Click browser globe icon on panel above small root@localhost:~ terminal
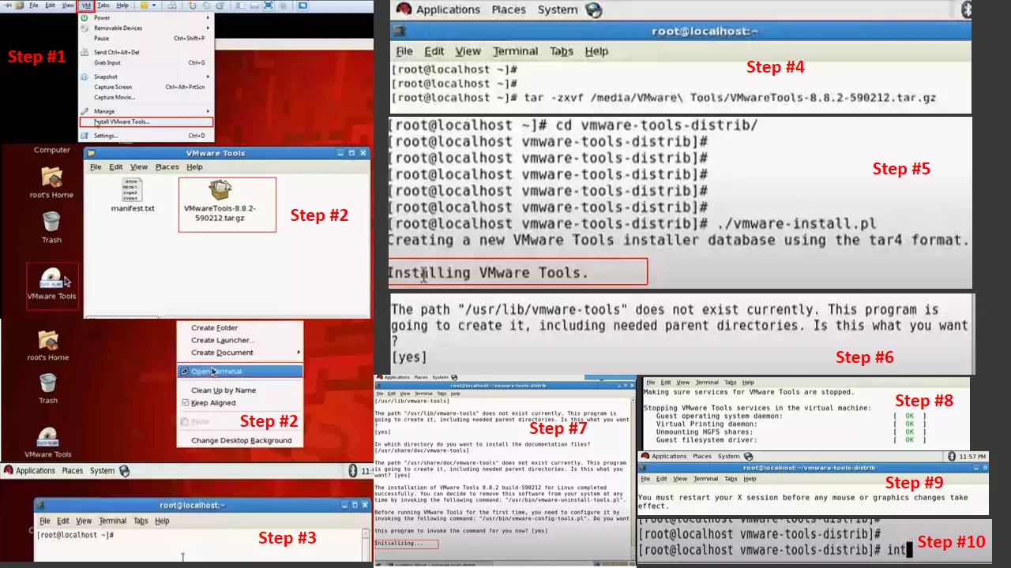1011x568 pixels. pos(124,471)
